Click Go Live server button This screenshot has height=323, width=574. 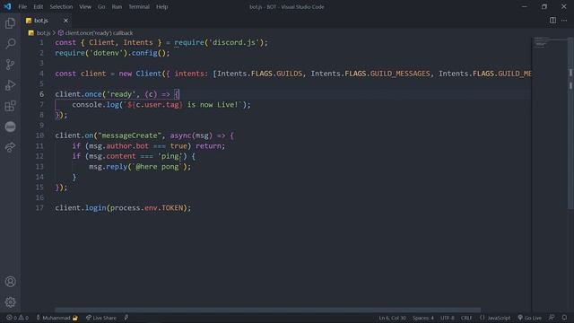(x=529, y=318)
